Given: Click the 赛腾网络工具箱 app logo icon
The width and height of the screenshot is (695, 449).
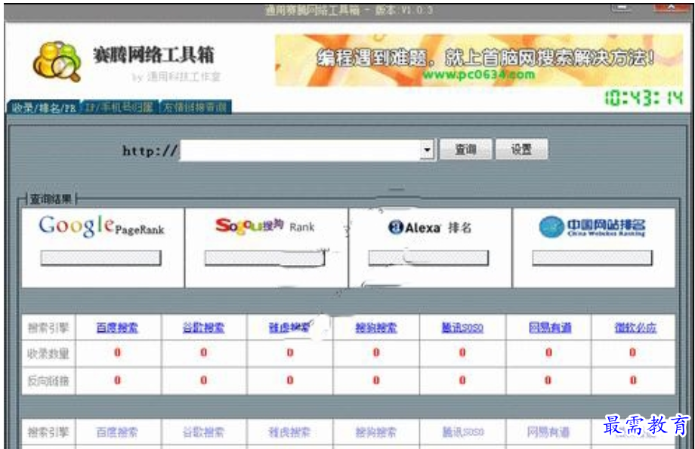Looking at the screenshot, I should coord(57,61).
